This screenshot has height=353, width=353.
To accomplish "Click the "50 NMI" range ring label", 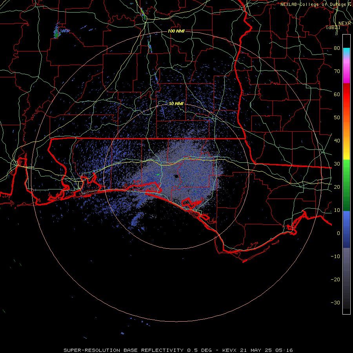I will [176, 104].
